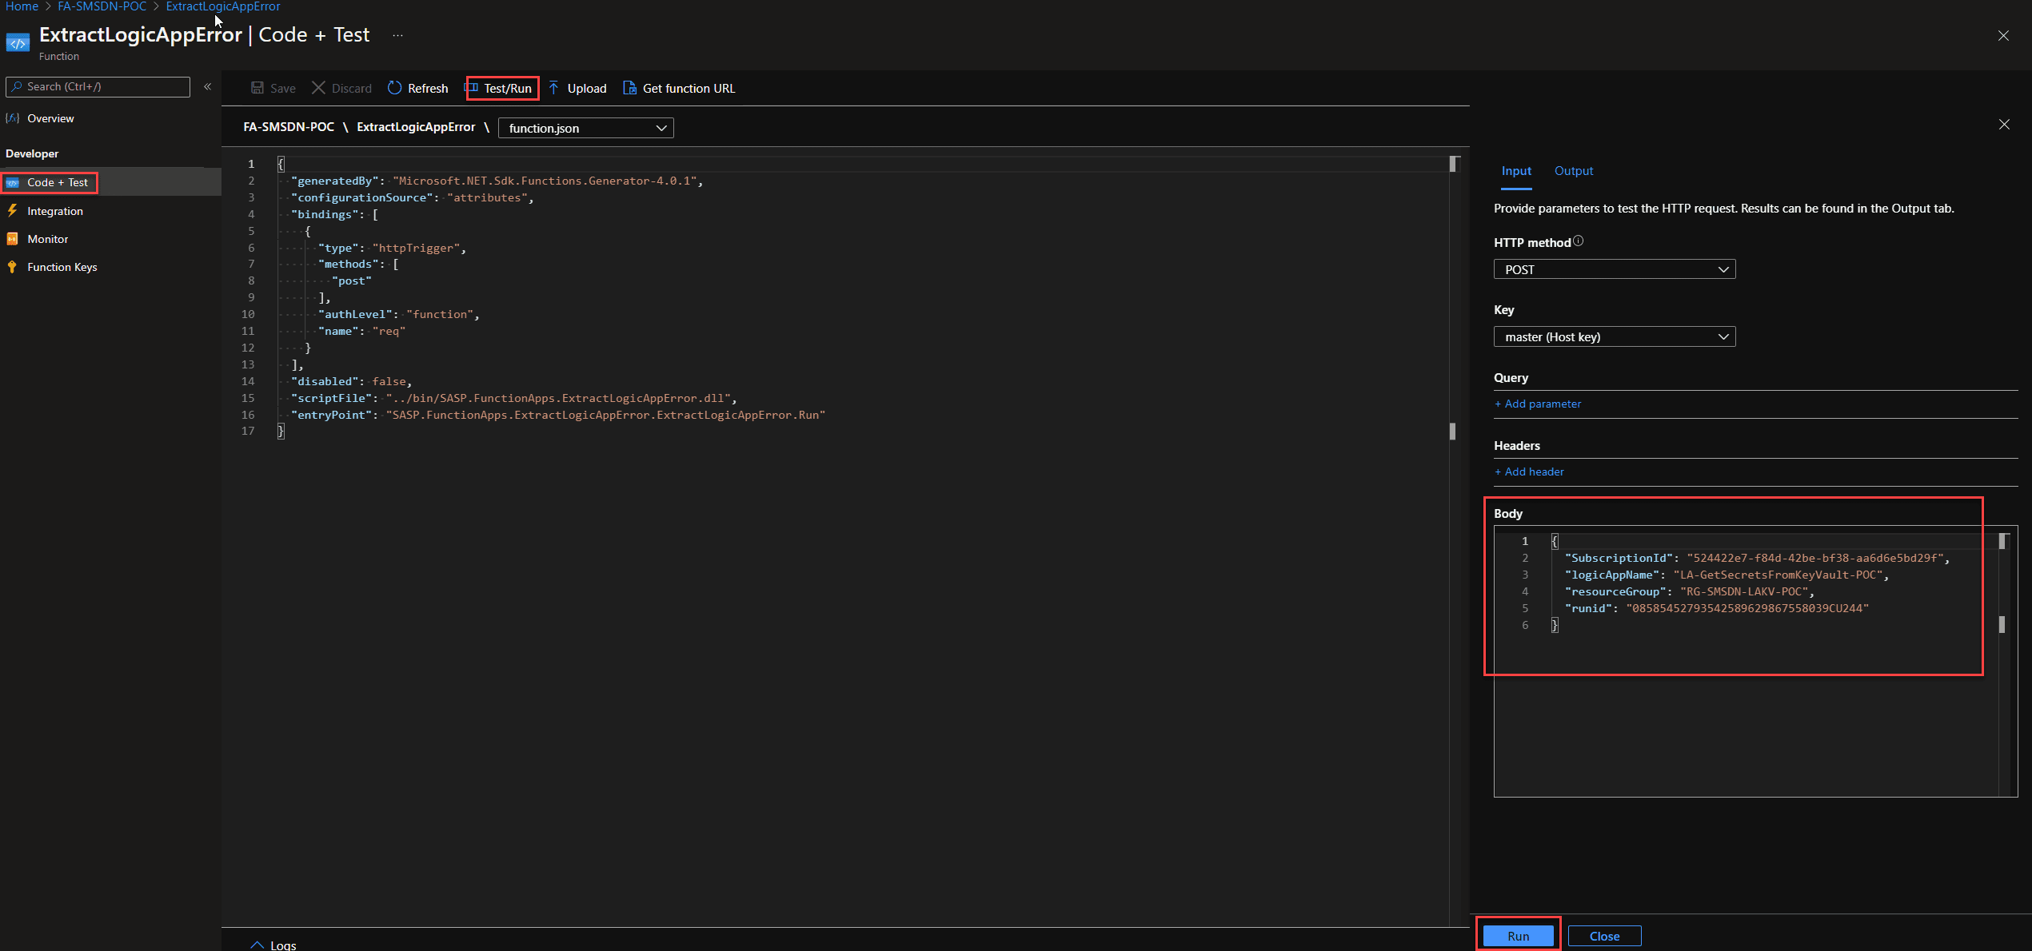Expand the Logs panel
The image size is (2032, 951).
[x=273, y=945]
